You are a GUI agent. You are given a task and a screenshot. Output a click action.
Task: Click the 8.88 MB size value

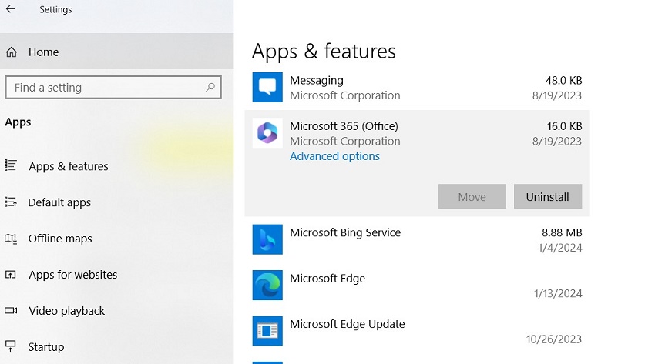point(562,232)
